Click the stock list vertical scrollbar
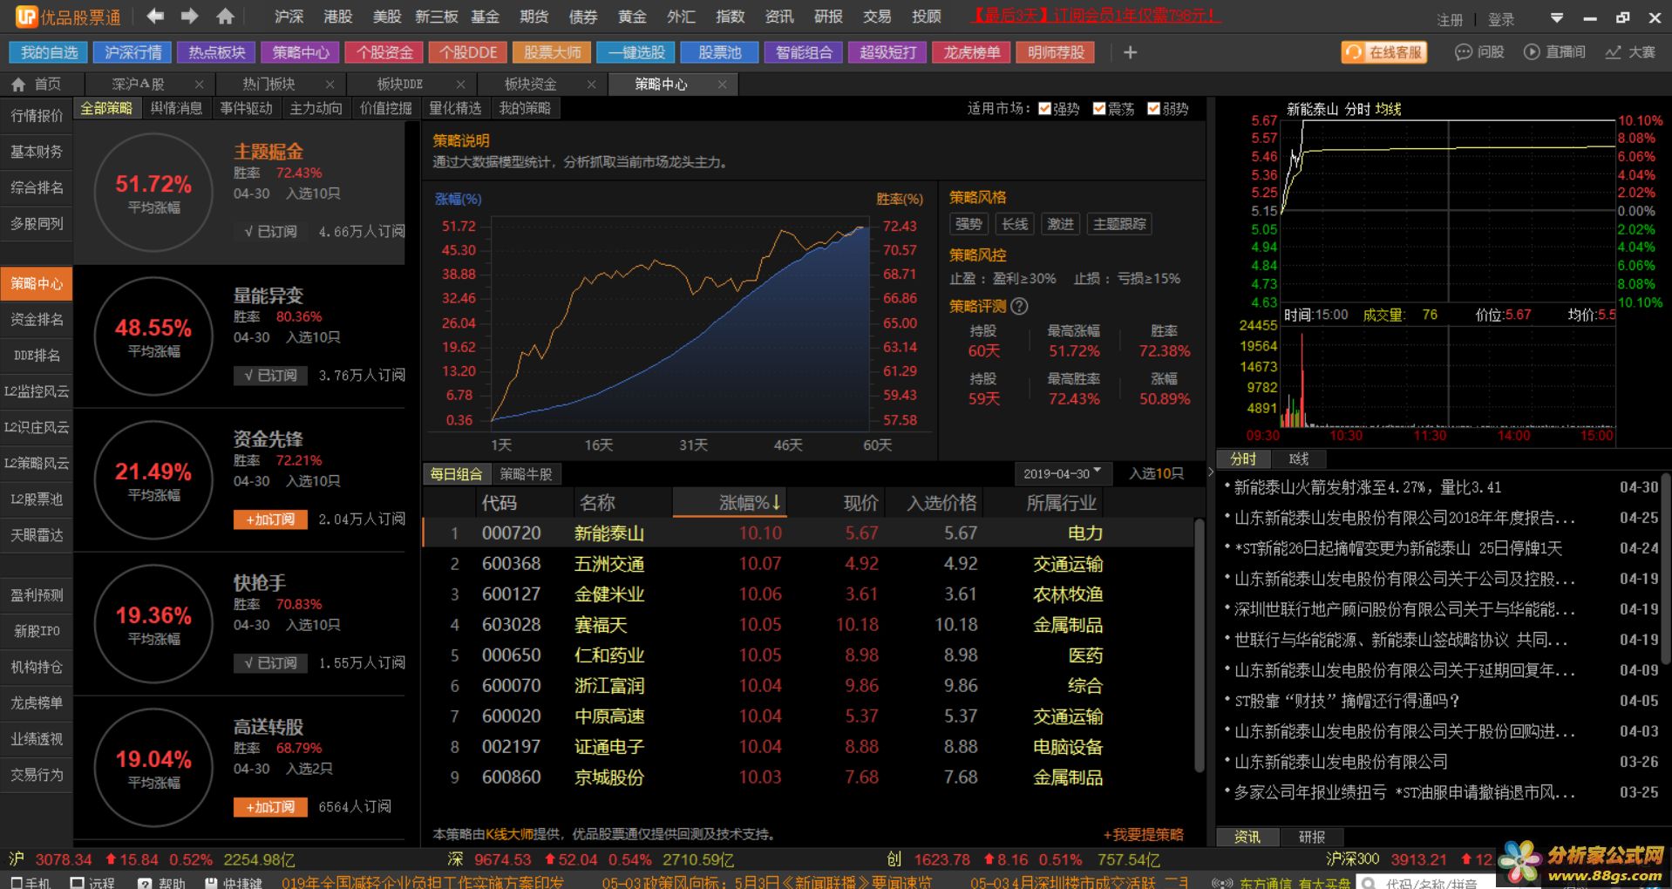This screenshot has height=889, width=1672. [1200, 645]
